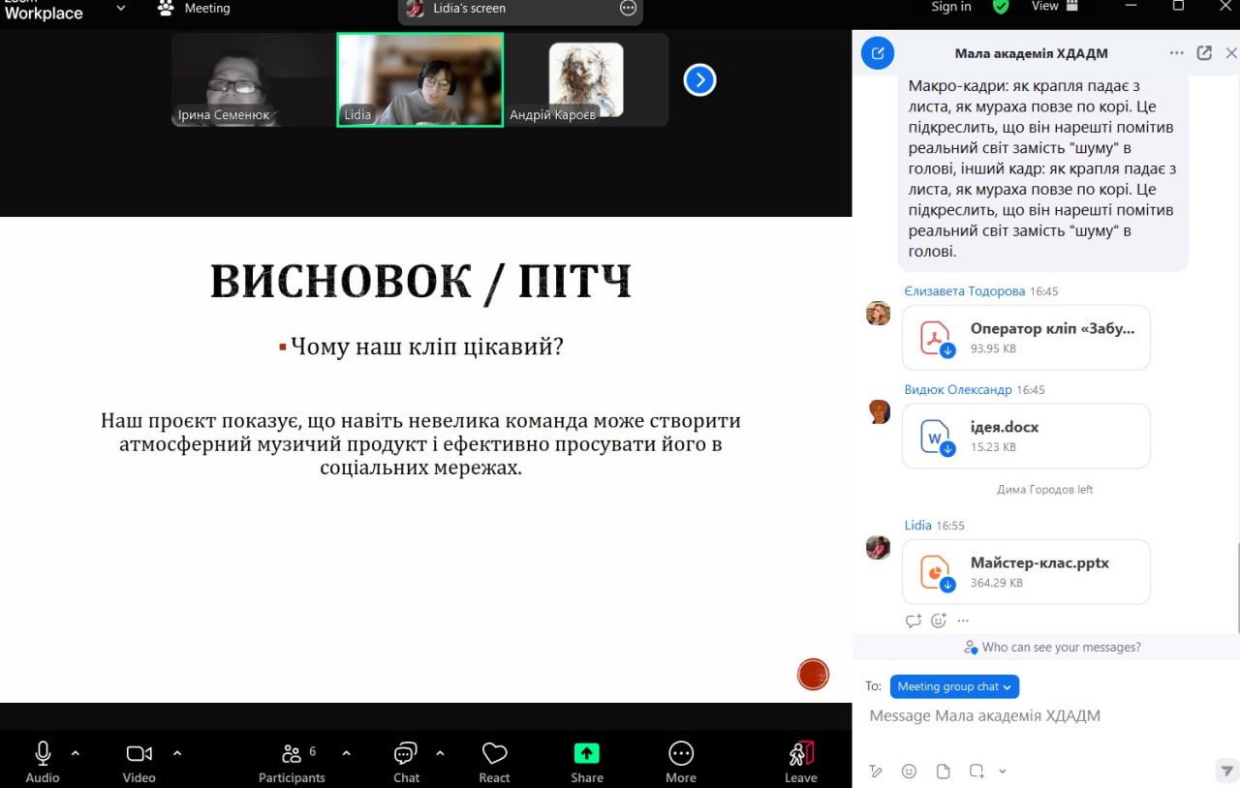Click the send message arrow icon
Image resolution: width=1240 pixels, height=788 pixels.
[1224, 771]
